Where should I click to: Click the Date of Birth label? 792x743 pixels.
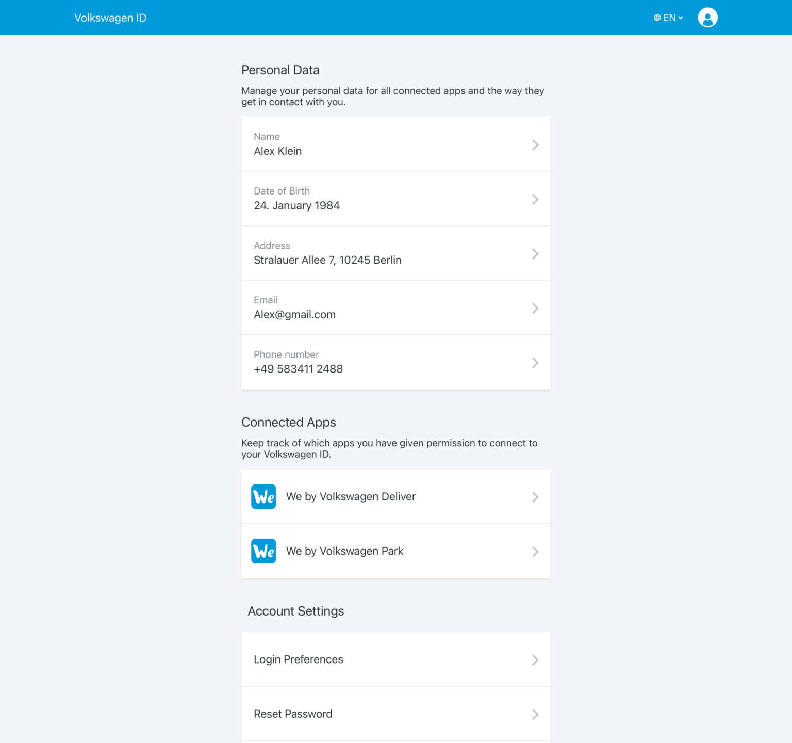282,191
